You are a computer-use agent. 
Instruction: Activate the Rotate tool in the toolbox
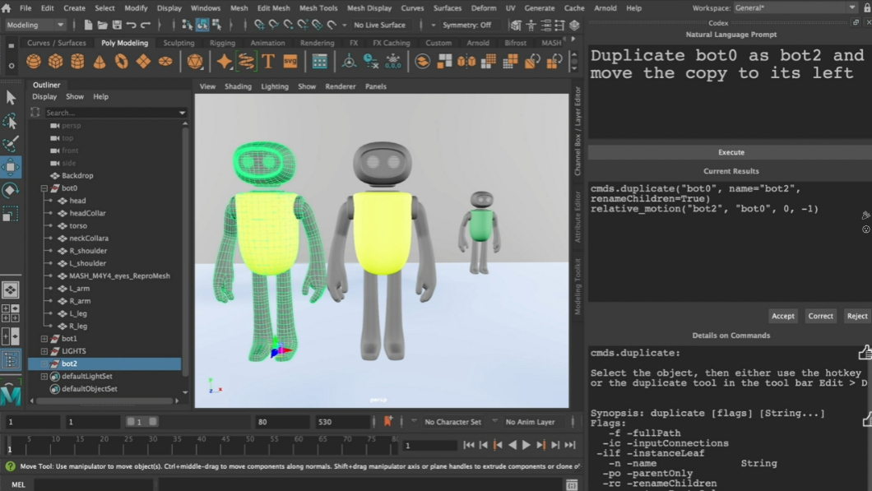click(11, 190)
